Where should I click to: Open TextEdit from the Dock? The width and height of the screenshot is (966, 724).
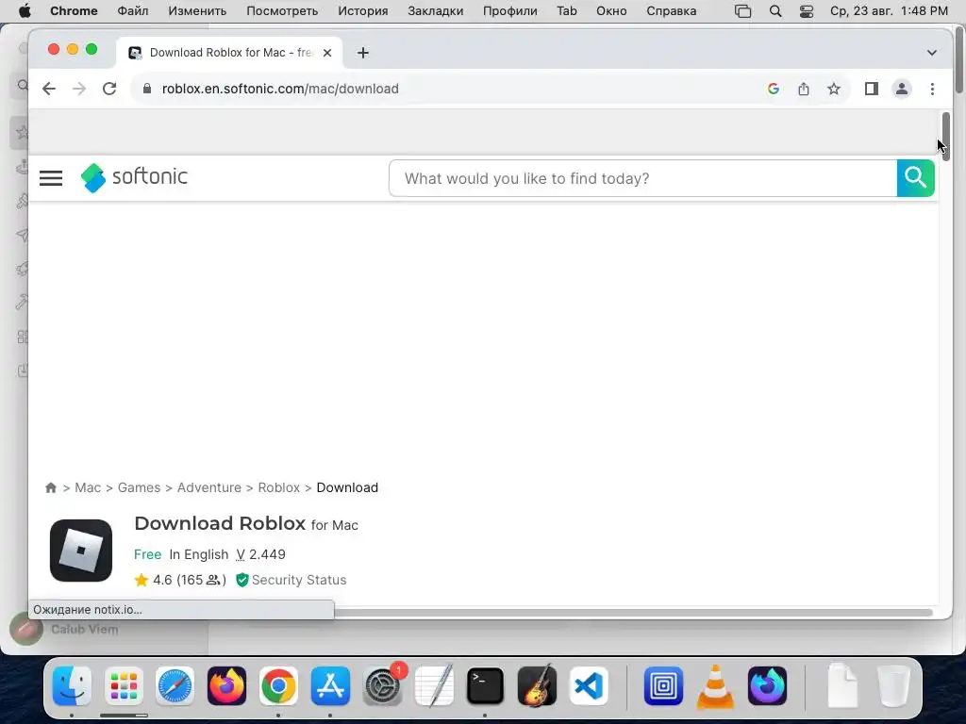tap(434, 686)
